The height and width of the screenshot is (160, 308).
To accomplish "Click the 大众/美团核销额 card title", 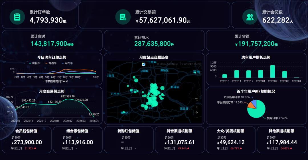I will pyautogui.click(x=230, y=131).
